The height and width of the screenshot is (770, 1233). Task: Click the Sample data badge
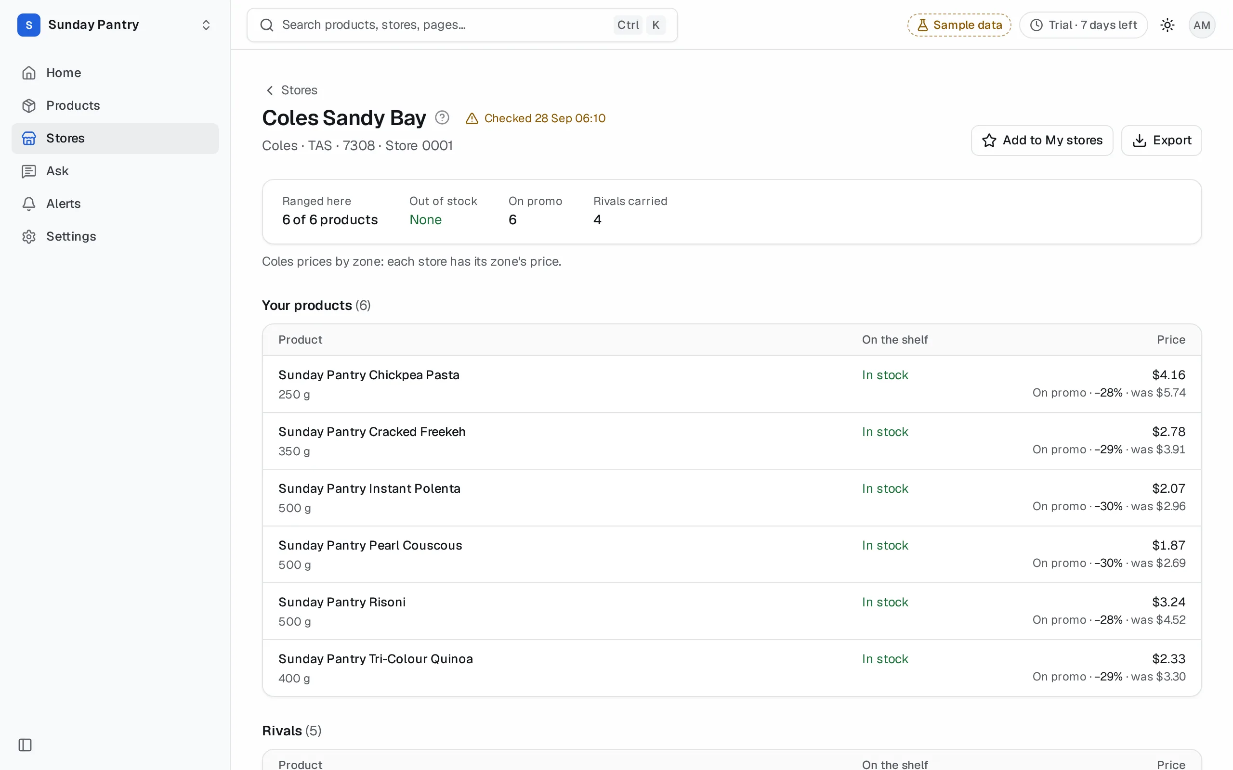[x=959, y=25]
